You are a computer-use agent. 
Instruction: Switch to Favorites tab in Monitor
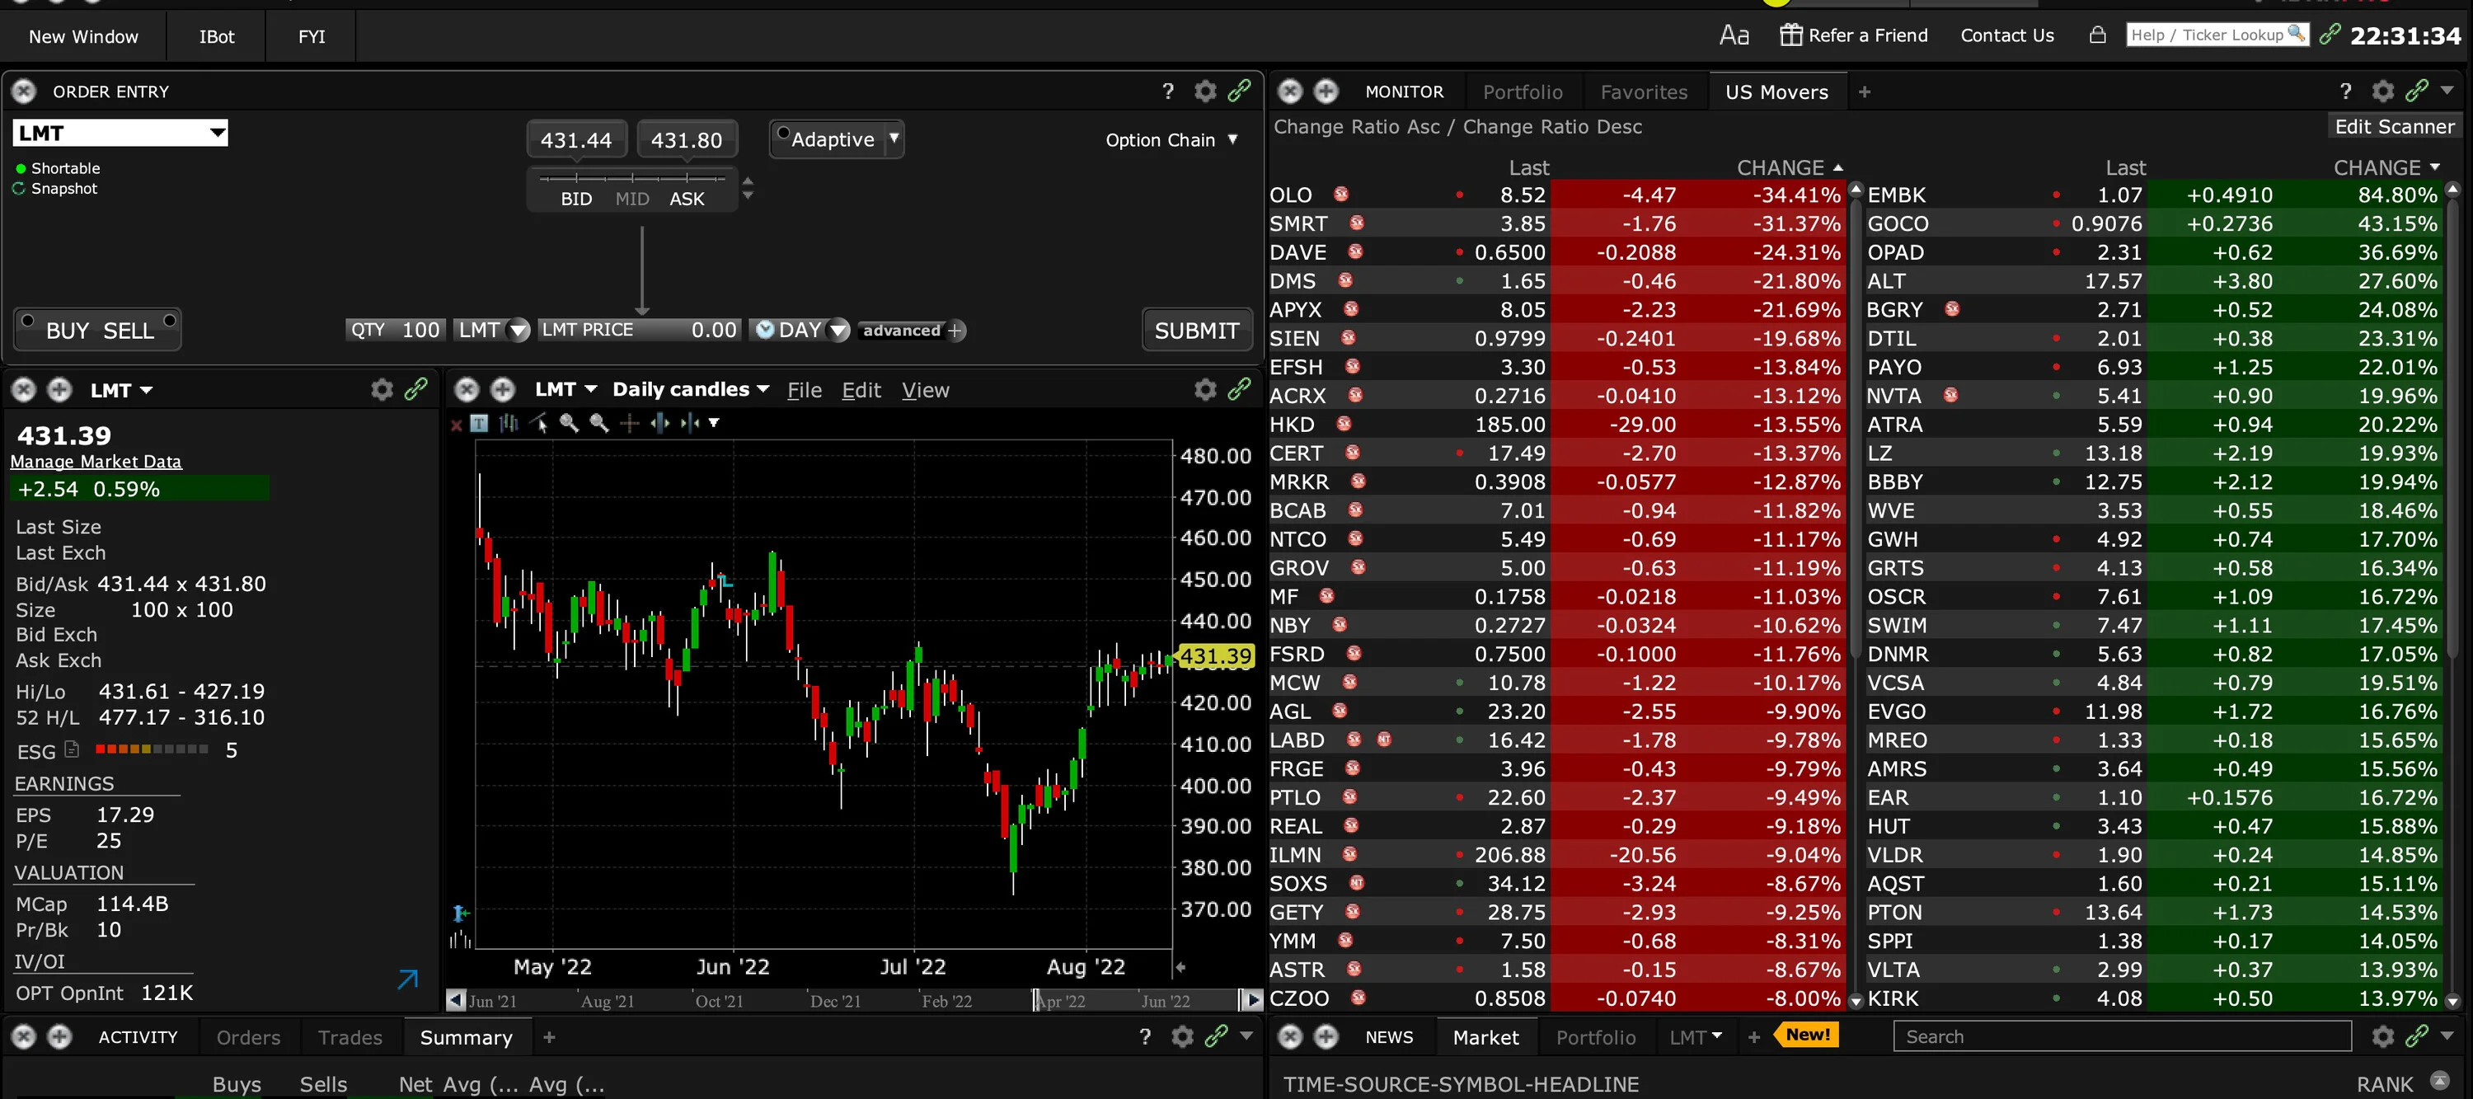[x=1644, y=92]
